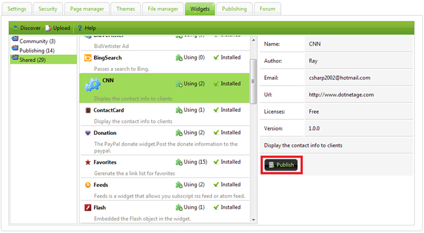Click the BingSearch widget icon
The height and width of the screenshot is (233, 424).
pos(88,57)
